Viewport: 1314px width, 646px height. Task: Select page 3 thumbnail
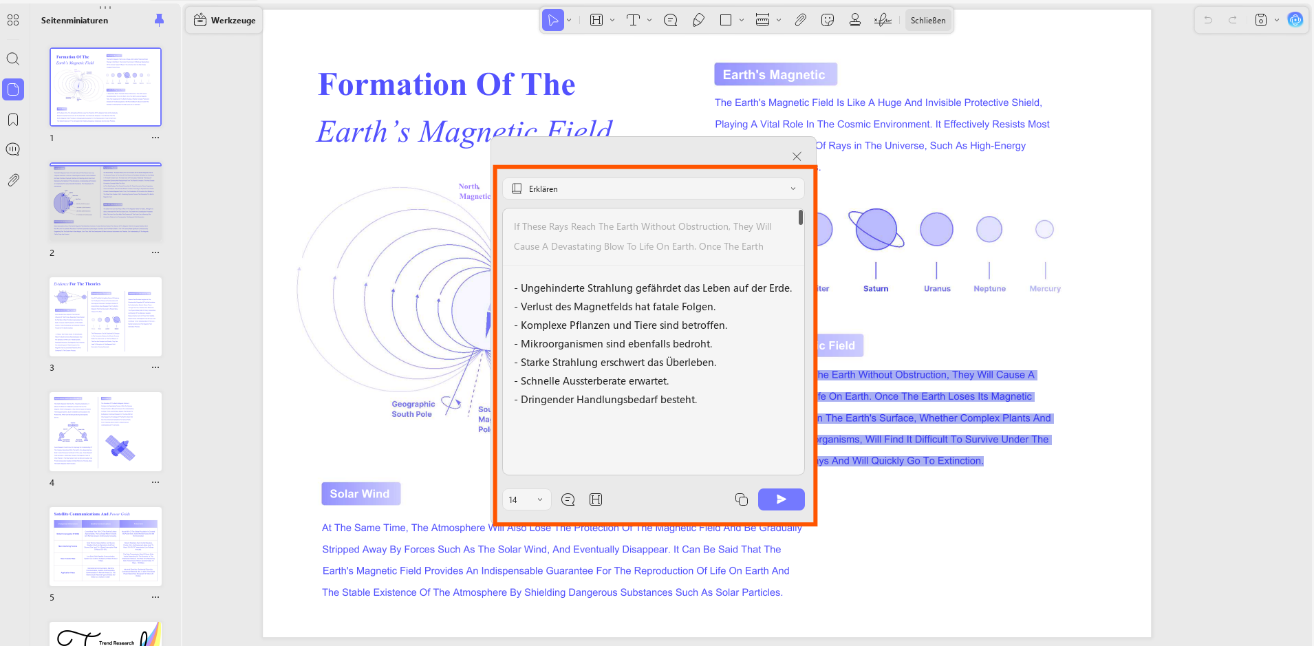pos(105,316)
